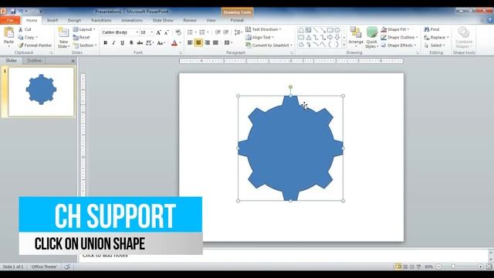Justify paragraph text
This screenshot has width=494, height=278.
pyautogui.click(x=216, y=42)
